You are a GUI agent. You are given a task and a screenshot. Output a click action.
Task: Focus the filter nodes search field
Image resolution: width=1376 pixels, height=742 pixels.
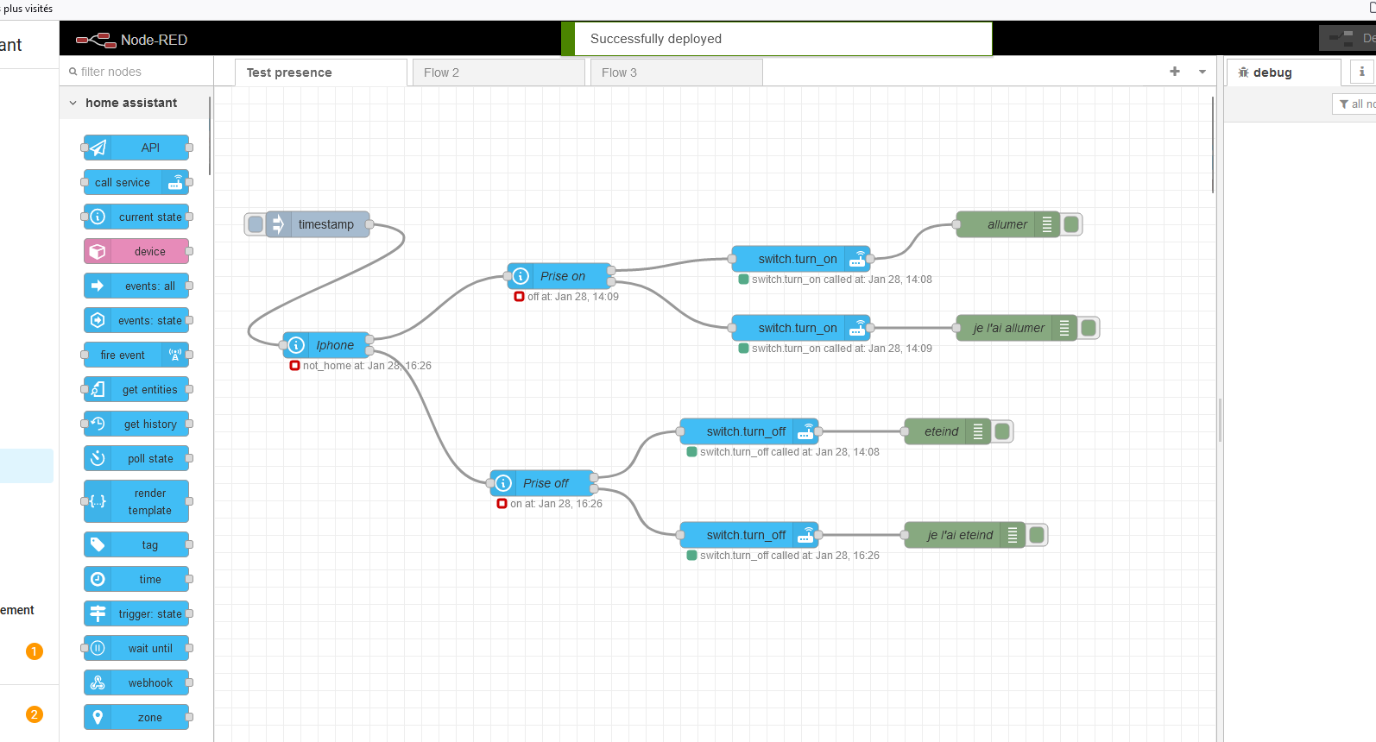(x=138, y=72)
